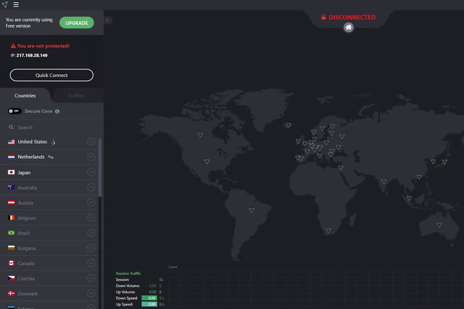
Task: Select the Hong Kong map marker
Action: tap(419, 177)
